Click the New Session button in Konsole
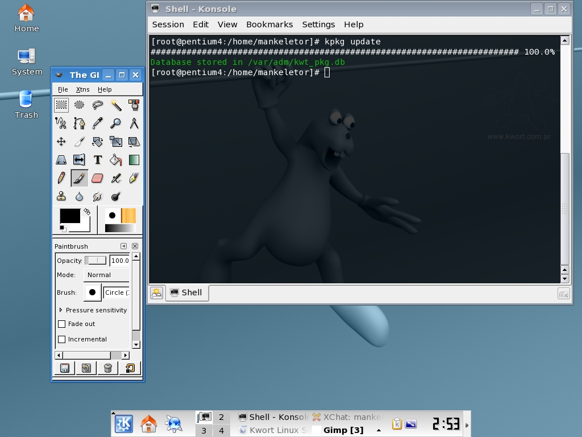582x437 pixels. (x=157, y=293)
